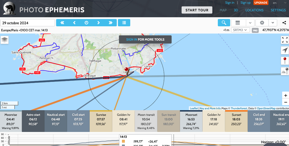Open the Thunderforest link
Image resolution: width=289 pixels, height=146 pixels.
coord(239,108)
